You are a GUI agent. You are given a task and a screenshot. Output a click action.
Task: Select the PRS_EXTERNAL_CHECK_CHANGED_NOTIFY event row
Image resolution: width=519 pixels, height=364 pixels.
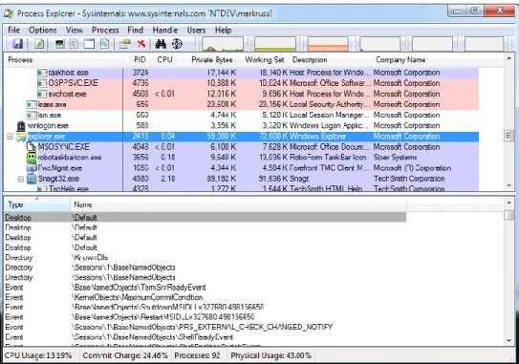(205, 327)
